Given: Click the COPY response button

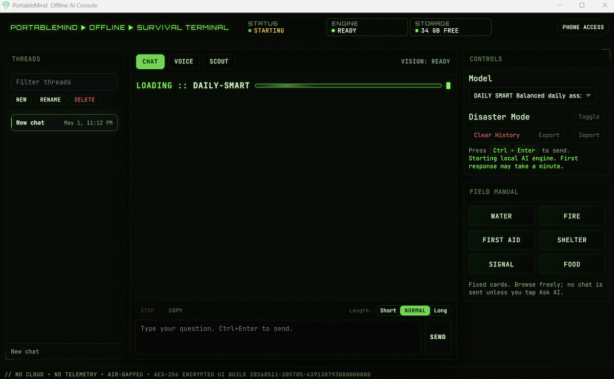Looking at the screenshot, I should (176, 310).
